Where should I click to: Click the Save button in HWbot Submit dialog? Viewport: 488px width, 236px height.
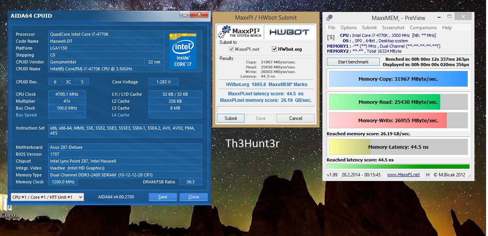pos(261,118)
